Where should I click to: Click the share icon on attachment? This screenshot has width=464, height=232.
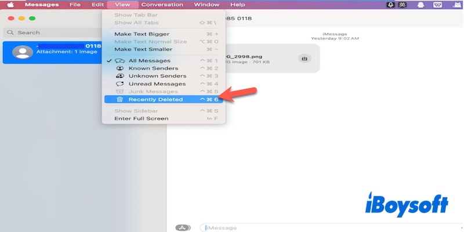coord(304,58)
